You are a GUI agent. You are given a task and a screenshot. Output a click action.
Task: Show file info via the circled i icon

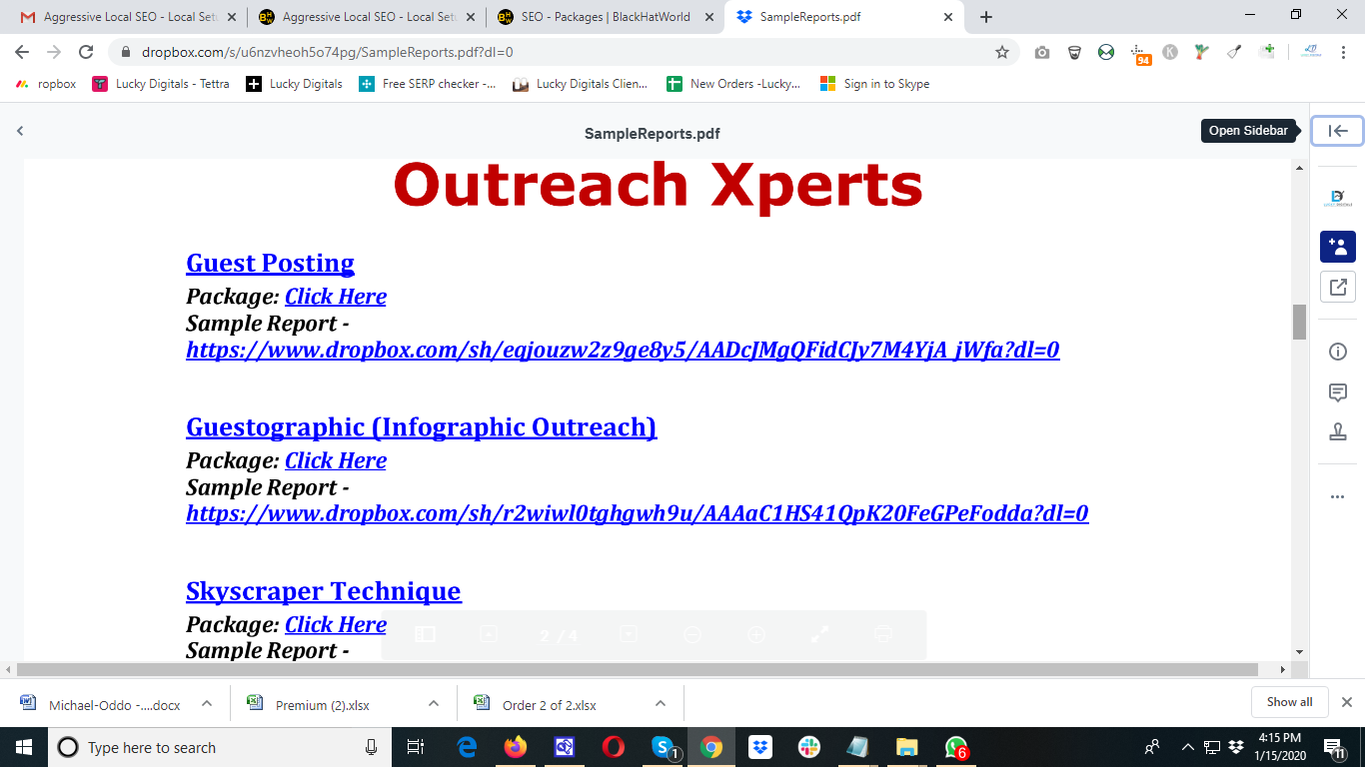point(1337,352)
